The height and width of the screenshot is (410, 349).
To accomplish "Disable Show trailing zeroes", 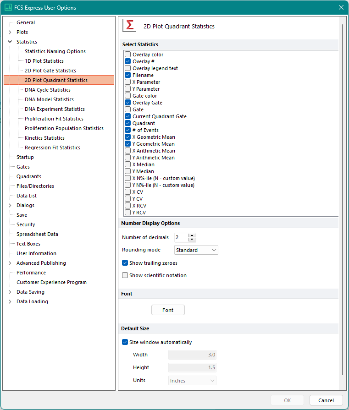I will 125,263.
